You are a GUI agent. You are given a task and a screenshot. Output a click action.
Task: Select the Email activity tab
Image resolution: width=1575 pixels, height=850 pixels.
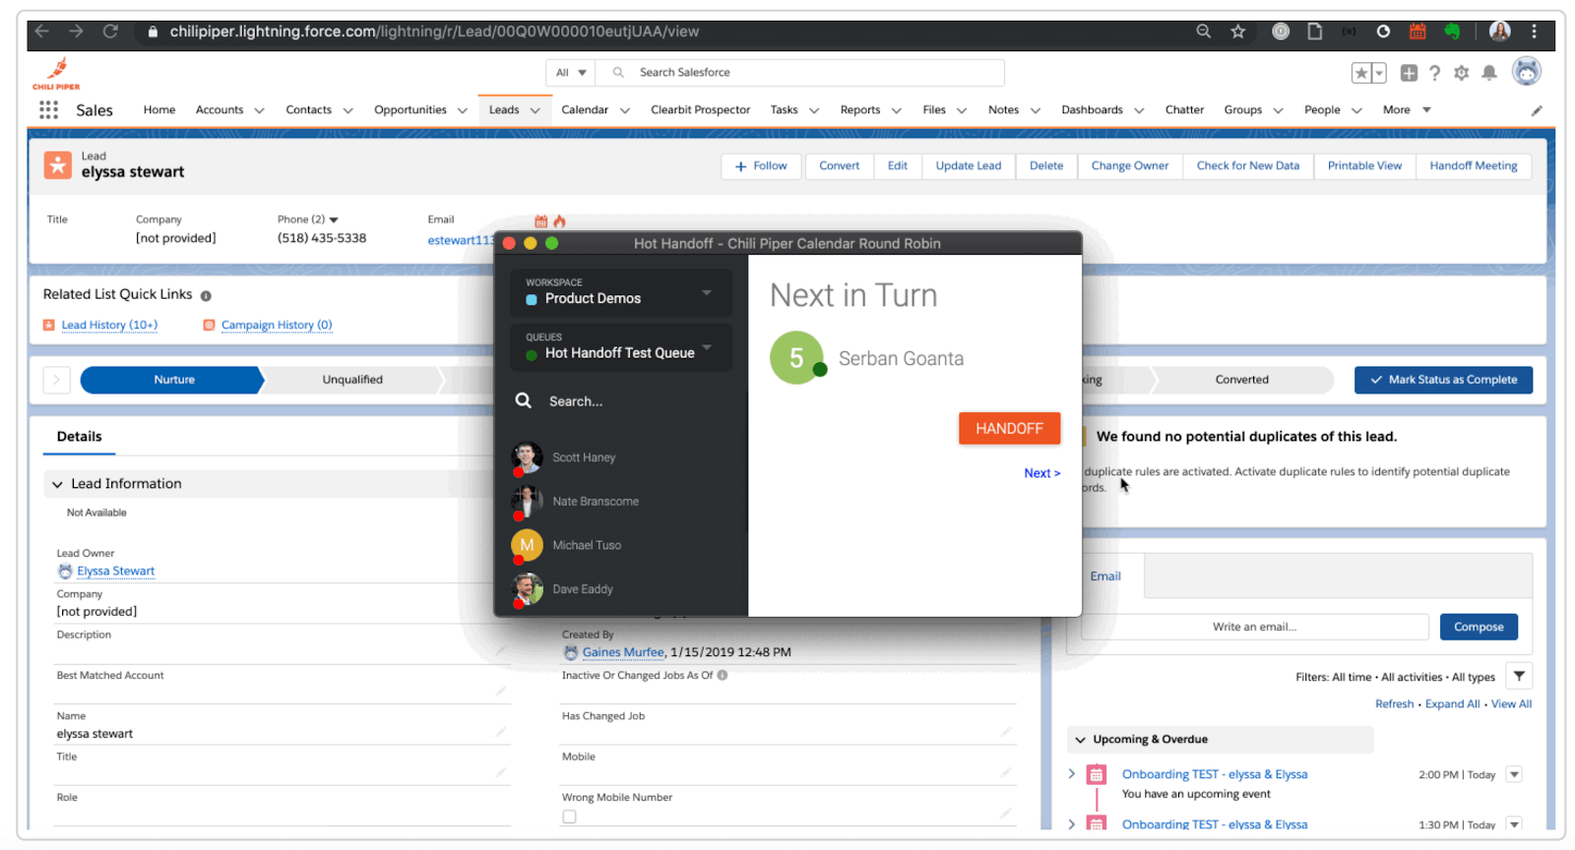pos(1105,577)
